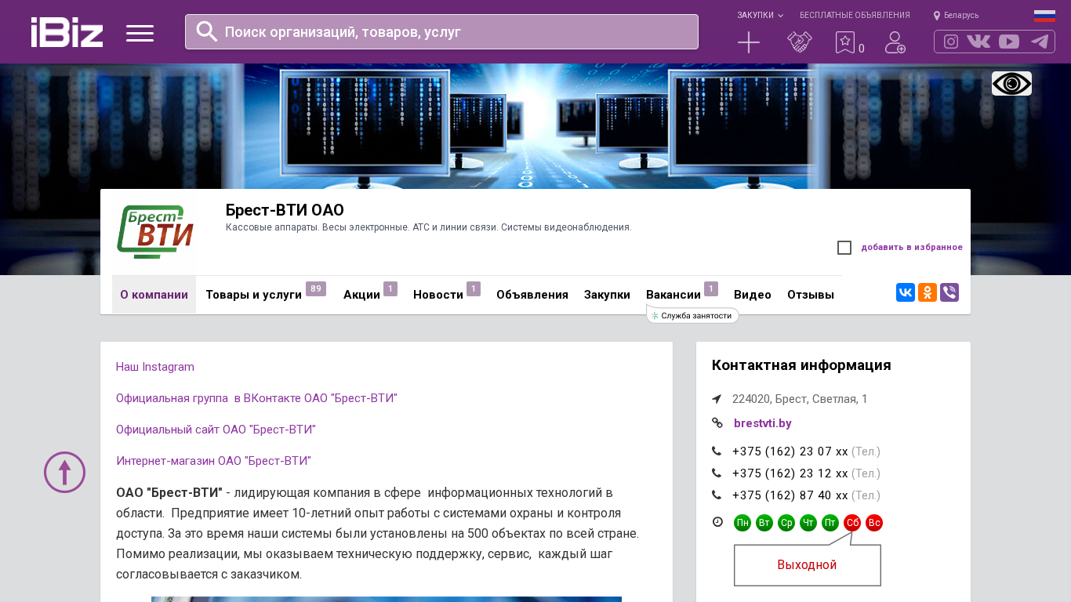Open the Закупки tab
Screen dimensions: 1071x602
(x=607, y=295)
